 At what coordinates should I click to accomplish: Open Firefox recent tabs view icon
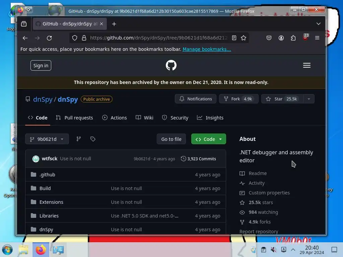pos(24,24)
